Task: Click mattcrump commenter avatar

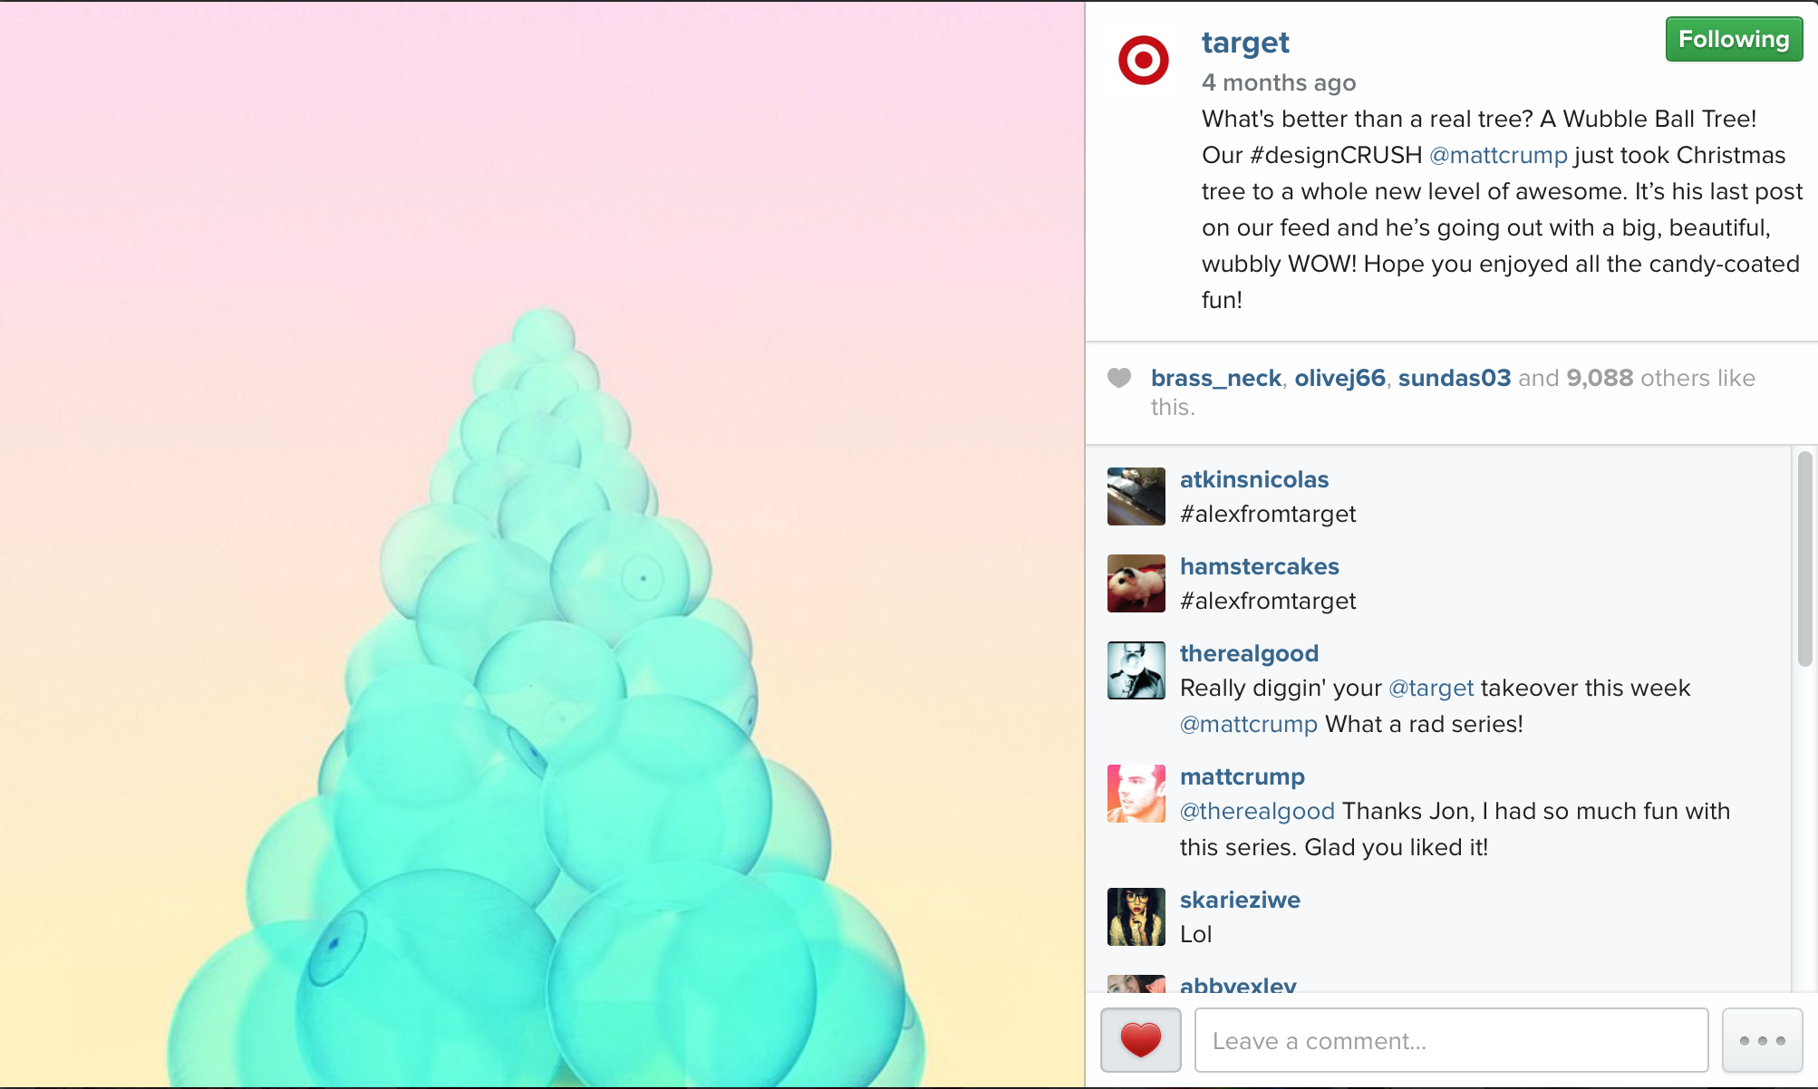Action: [x=1136, y=794]
